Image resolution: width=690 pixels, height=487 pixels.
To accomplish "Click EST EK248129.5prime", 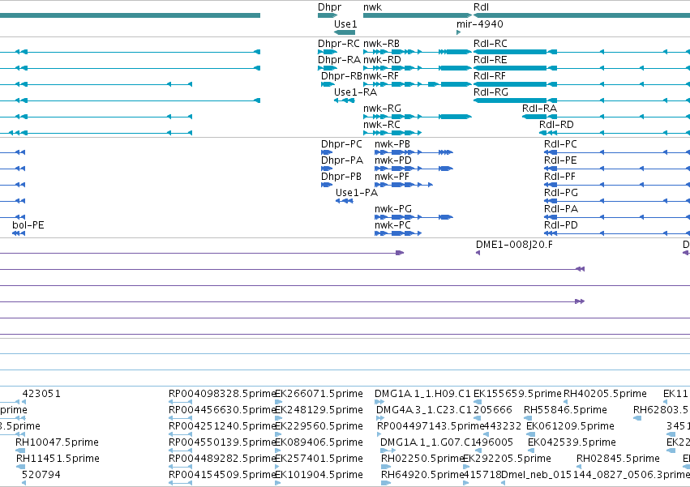I will [x=319, y=410].
